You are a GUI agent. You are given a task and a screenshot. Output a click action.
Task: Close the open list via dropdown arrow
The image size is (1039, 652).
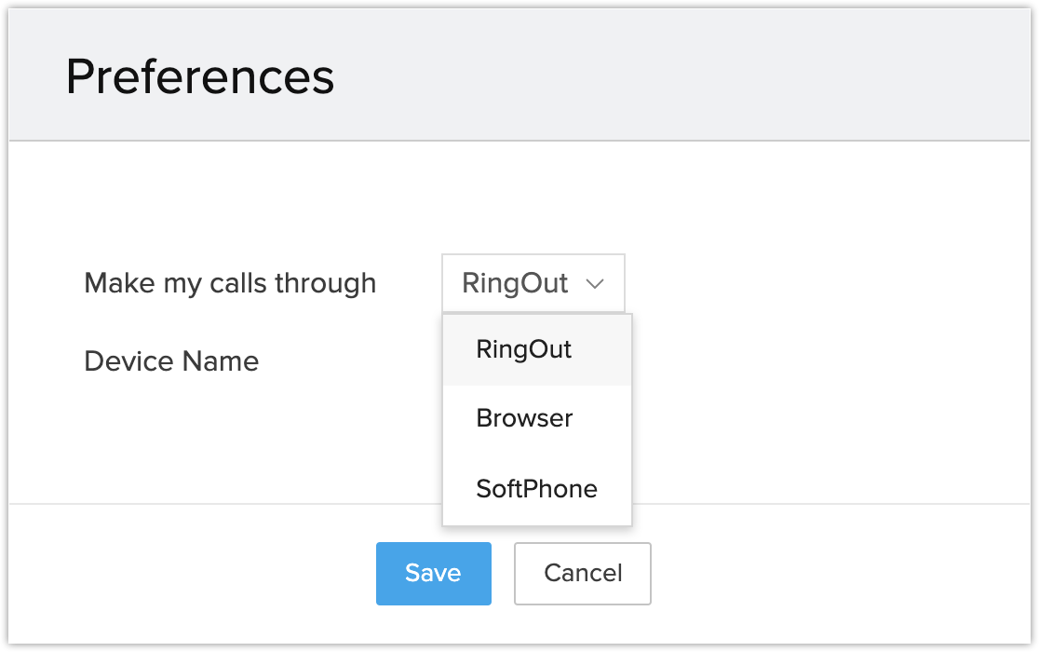[x=596, y=284]
